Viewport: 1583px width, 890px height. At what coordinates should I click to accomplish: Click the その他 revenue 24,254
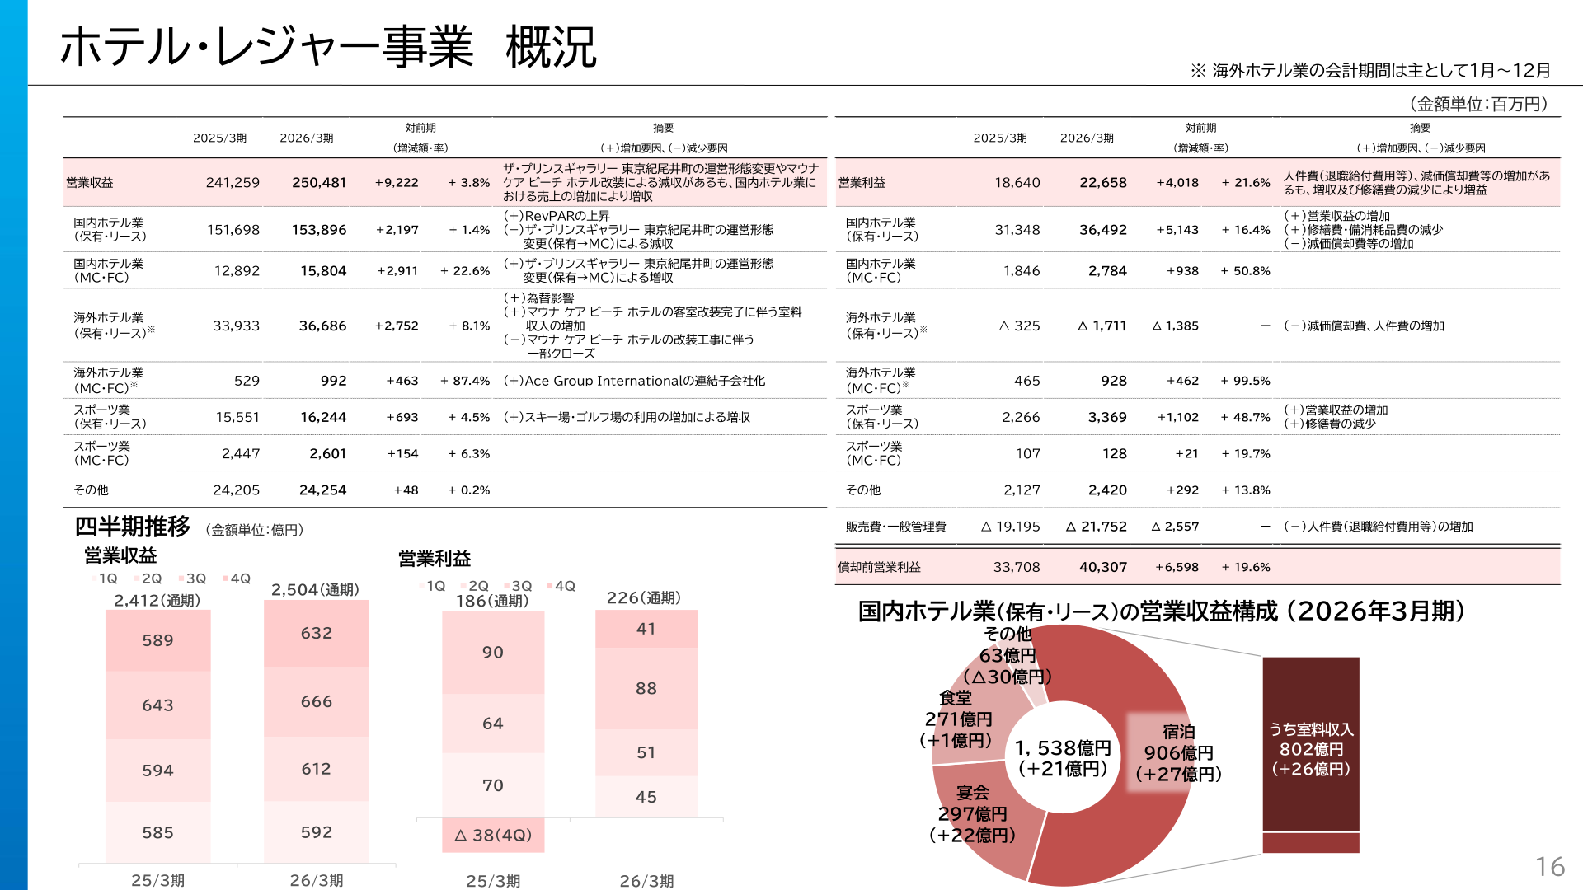(322, 489)
